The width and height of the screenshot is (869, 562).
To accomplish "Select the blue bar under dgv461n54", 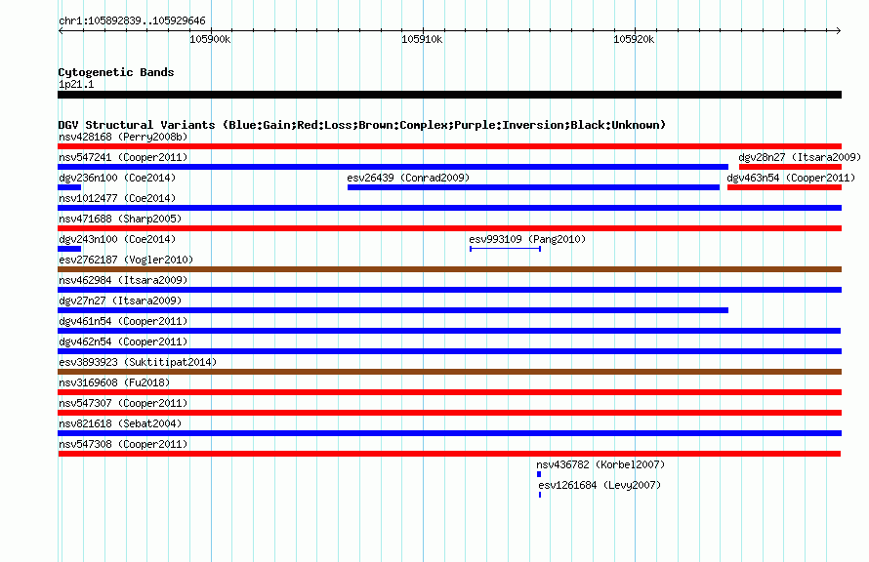I will tap(449, 331).
